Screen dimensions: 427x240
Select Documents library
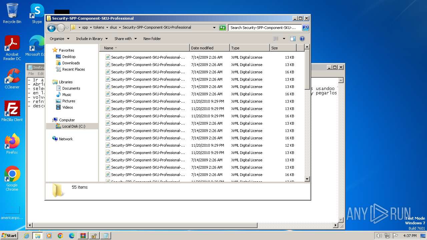(x=71, y=88)
